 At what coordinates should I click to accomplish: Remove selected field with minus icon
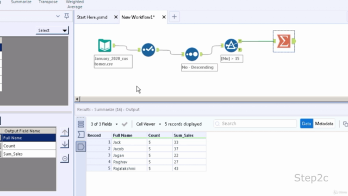pos(65,158)
